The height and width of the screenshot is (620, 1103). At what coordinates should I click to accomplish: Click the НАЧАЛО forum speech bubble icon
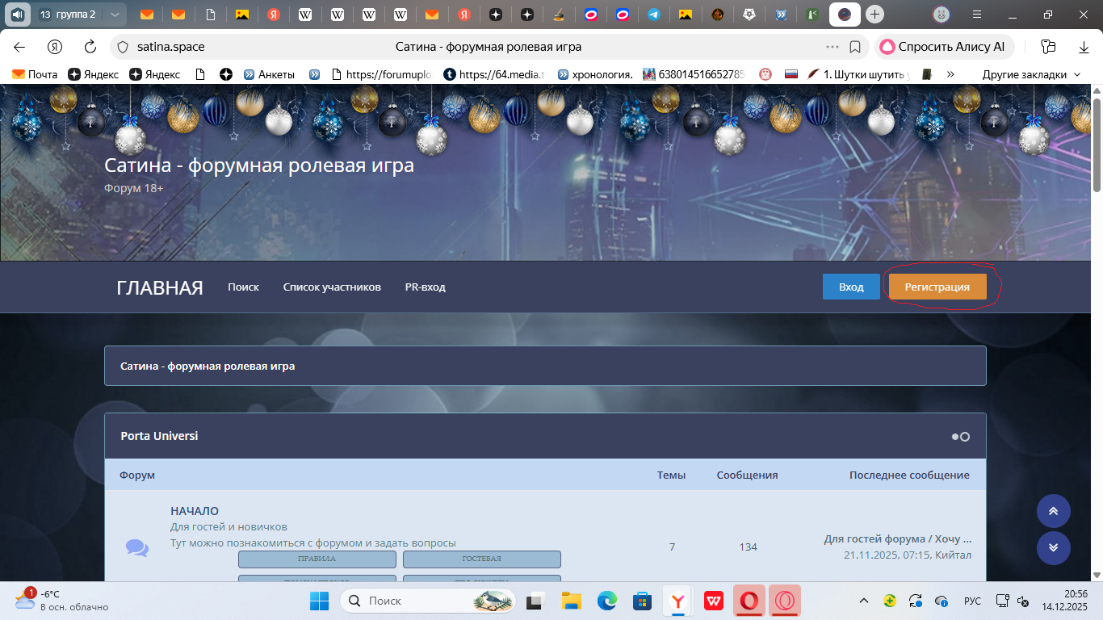point(137,548)
